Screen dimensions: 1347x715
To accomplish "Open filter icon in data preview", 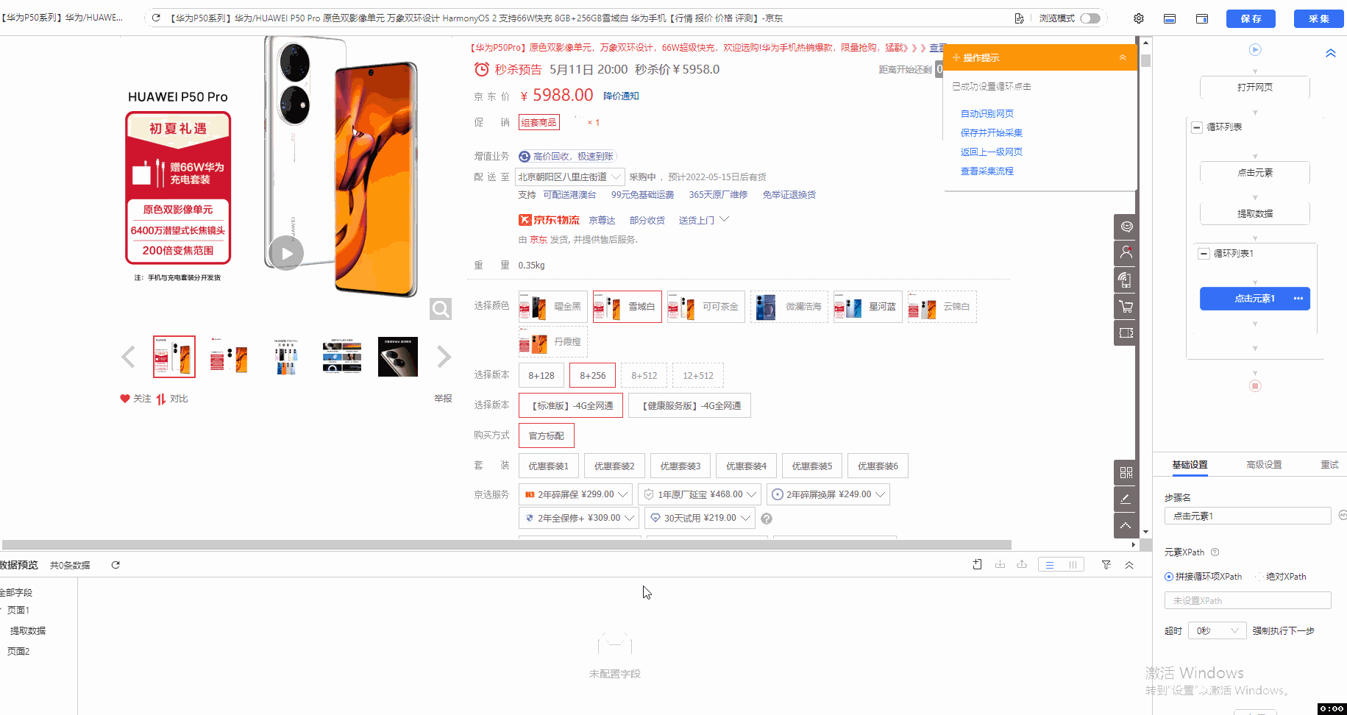I will [1106, 565].
